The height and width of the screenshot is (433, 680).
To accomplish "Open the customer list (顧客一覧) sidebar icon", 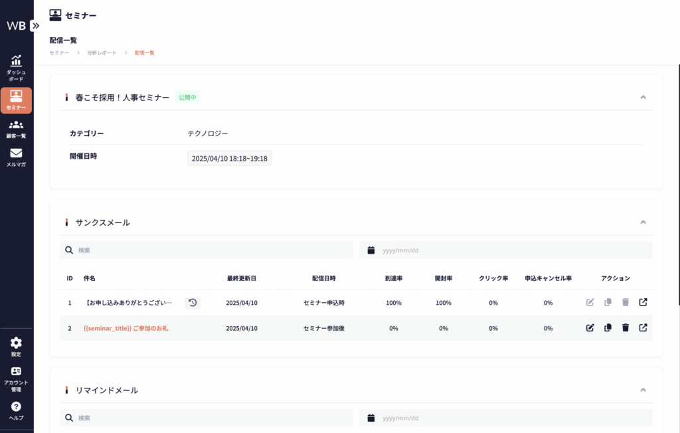I will [16, 129].
